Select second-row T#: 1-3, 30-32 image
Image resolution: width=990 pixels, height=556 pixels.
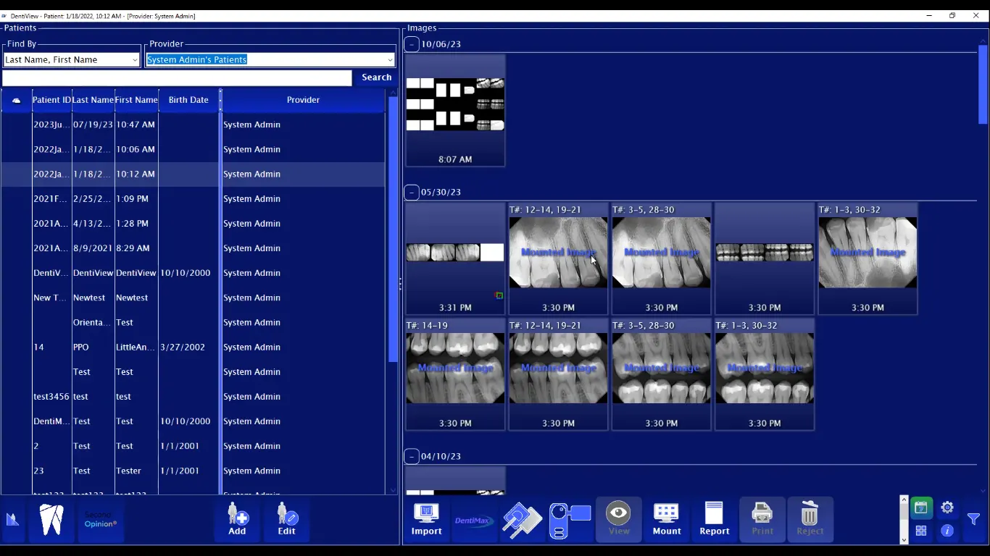click(765, 374)
